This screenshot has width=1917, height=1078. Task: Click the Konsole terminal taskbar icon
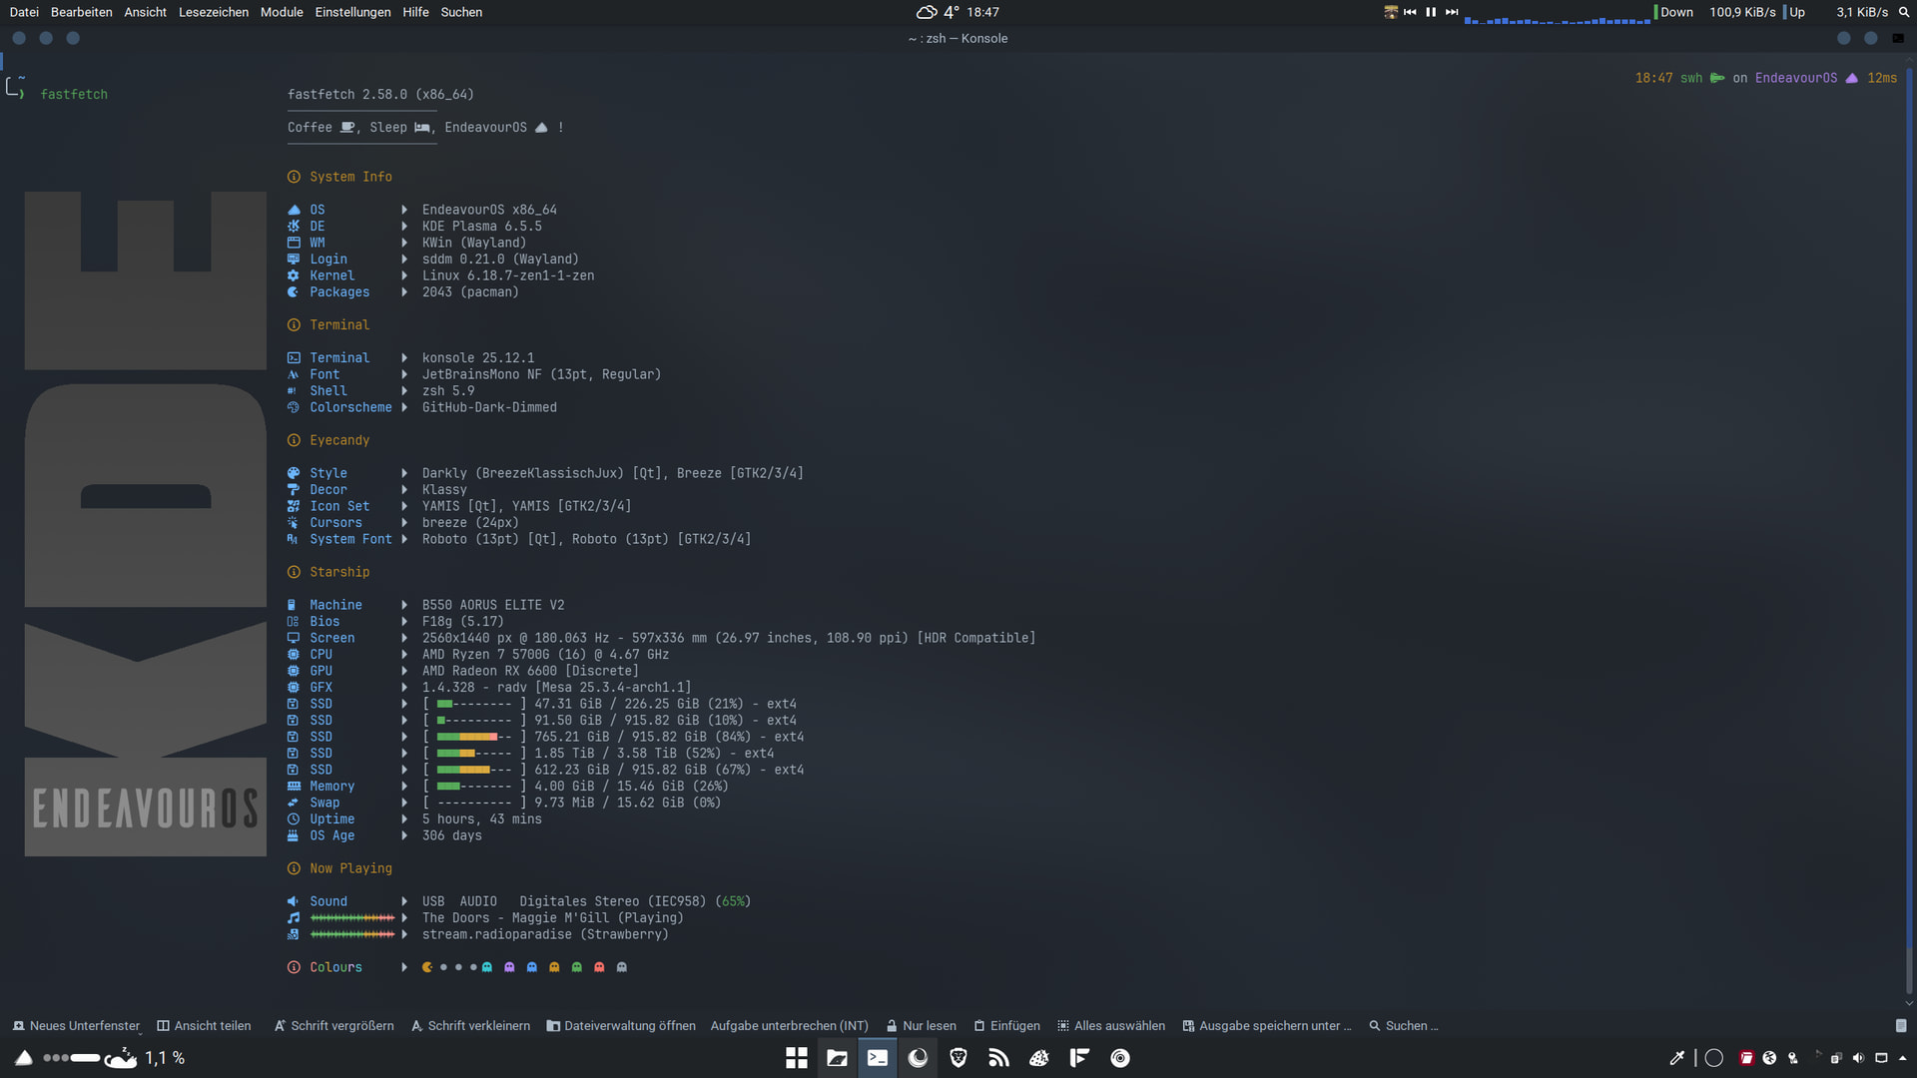[x=878, y=1058]
